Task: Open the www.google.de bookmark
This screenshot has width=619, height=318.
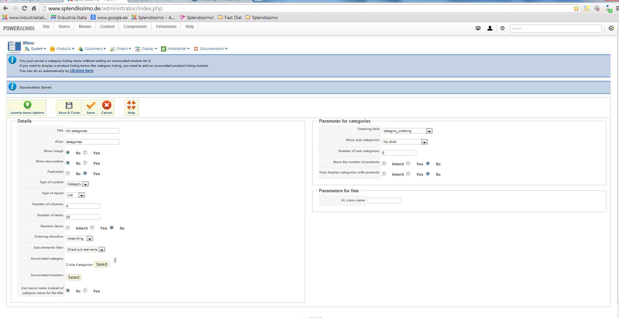Action: click(109, 18)
